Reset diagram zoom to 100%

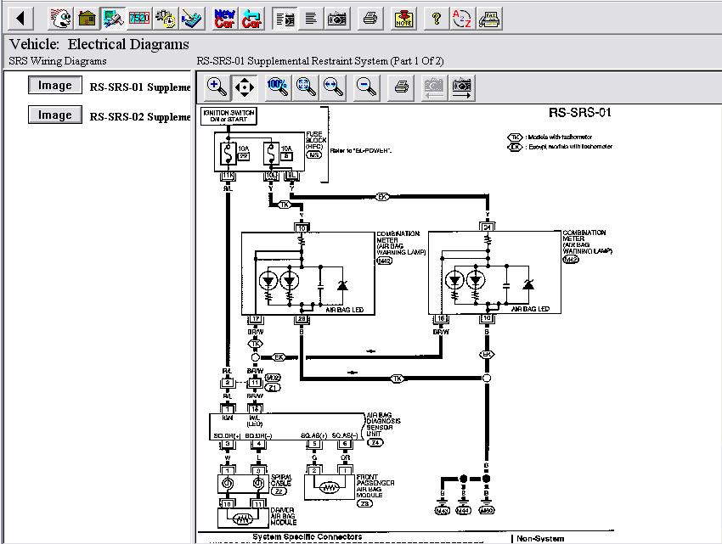[277, 86]
